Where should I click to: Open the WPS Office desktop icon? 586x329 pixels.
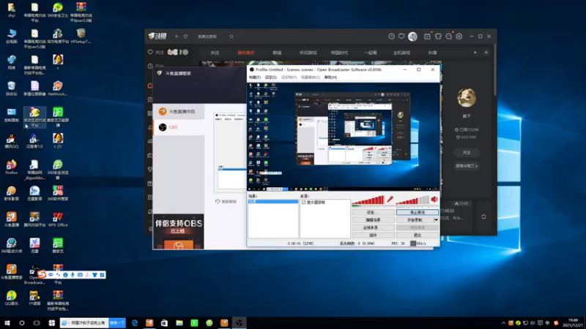pyautogui.click(x=58, y=219)
